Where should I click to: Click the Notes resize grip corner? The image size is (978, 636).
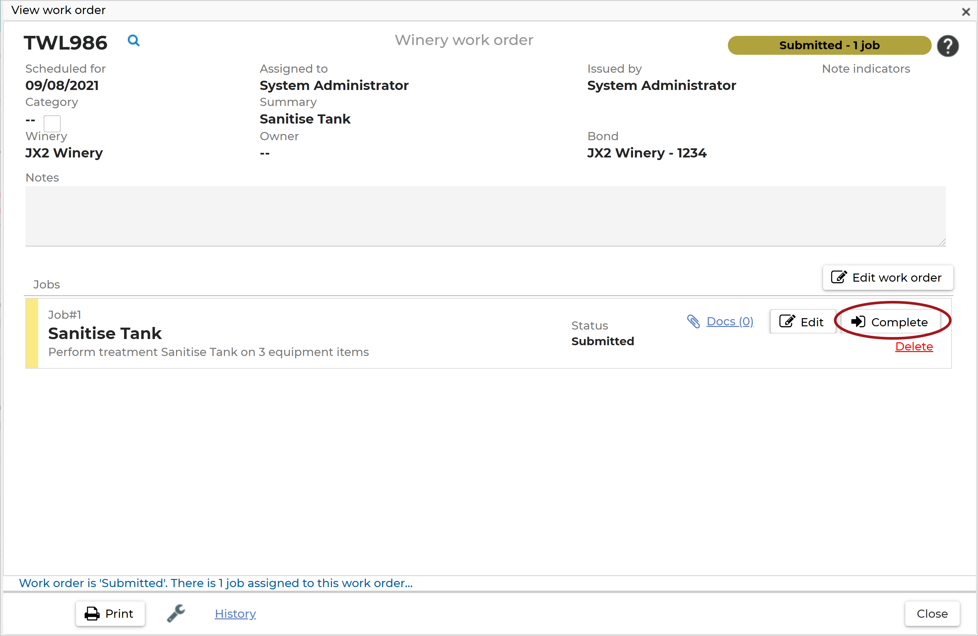(x=942, y=242)
